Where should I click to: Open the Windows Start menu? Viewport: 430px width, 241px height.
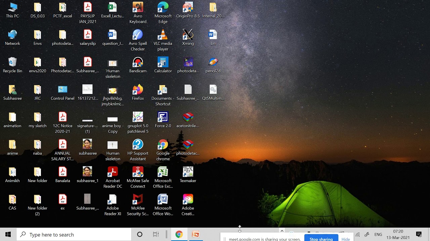[x=8, y=234]
